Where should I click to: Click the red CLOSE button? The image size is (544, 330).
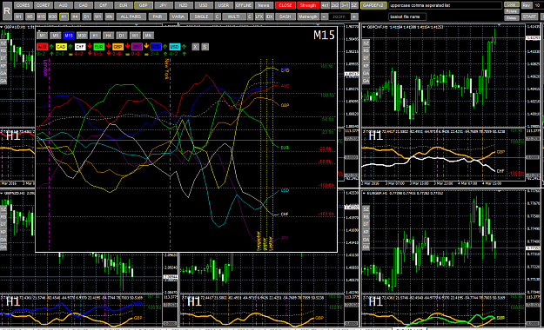[x=285, y=5]
